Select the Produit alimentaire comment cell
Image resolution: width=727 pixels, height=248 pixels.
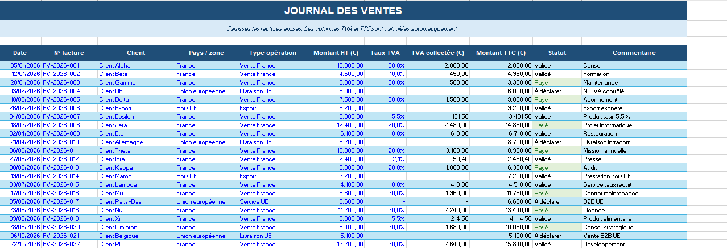[x=634, y=218]
